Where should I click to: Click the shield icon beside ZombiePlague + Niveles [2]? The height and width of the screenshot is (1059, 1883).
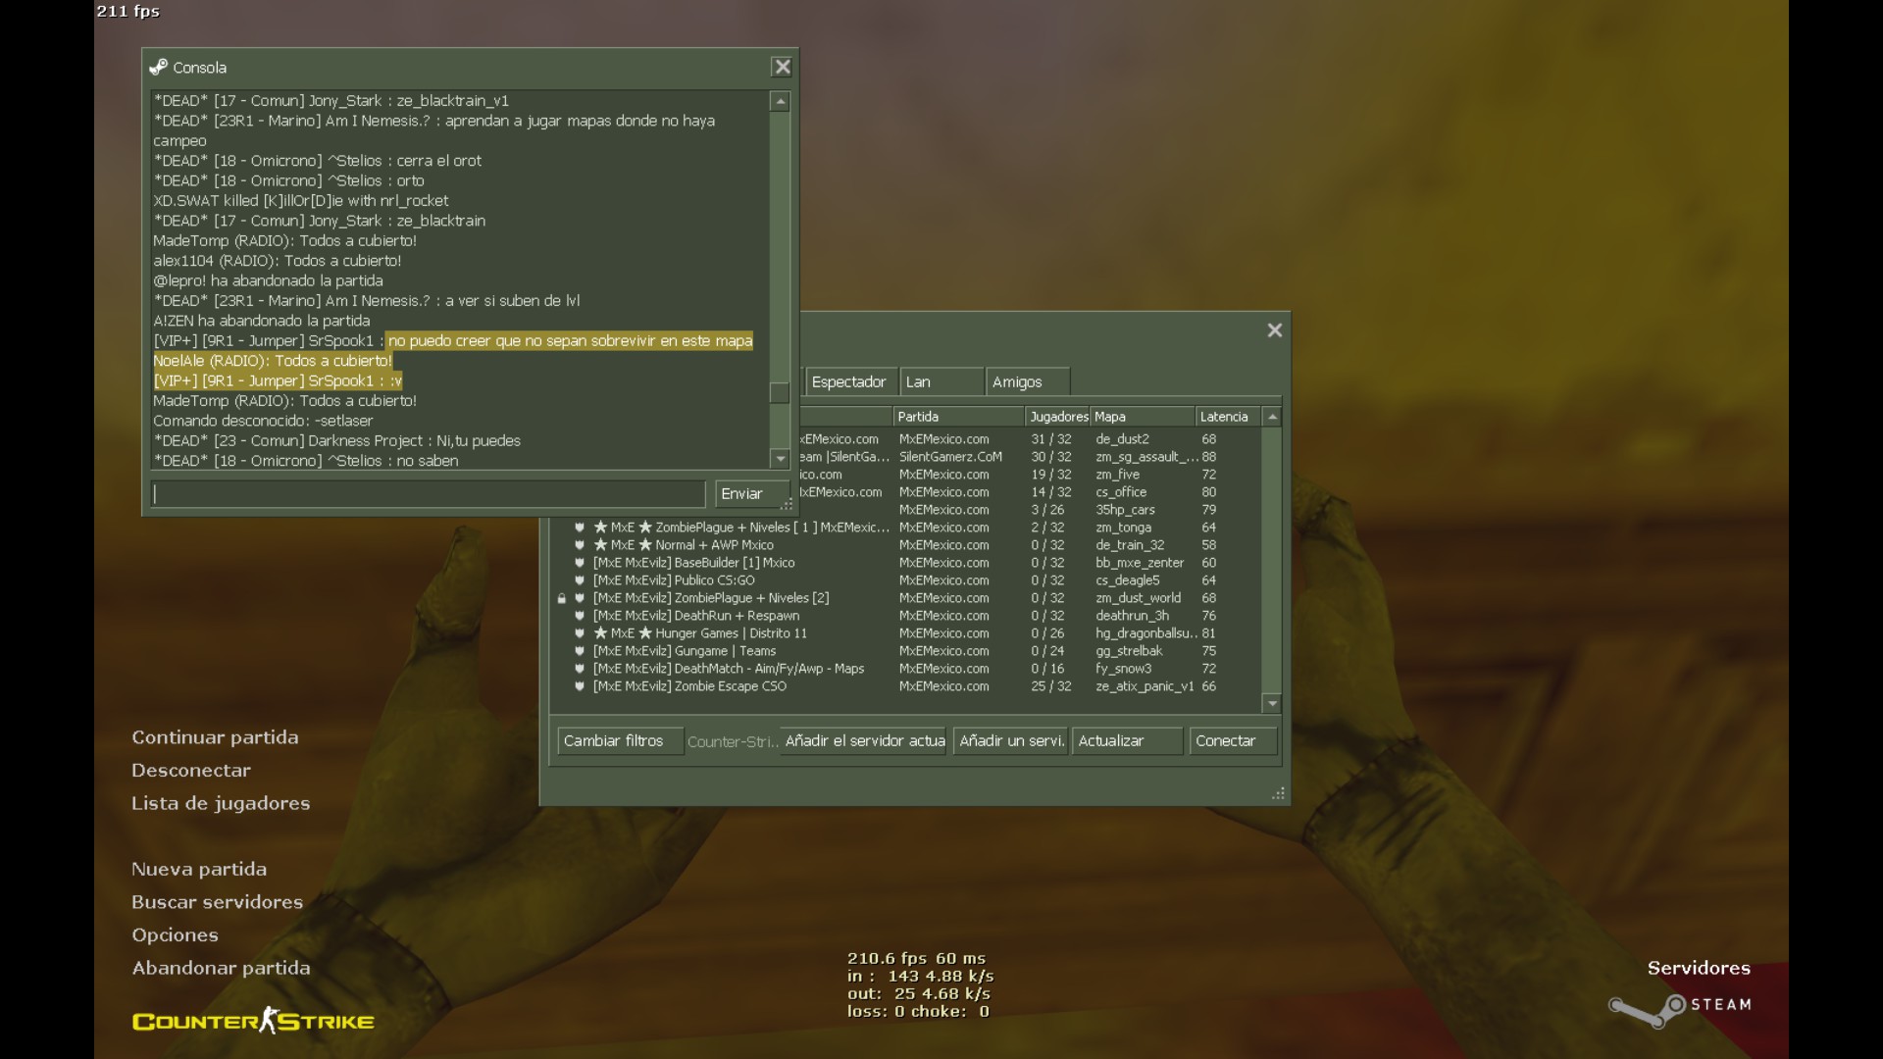coord(580,598)
